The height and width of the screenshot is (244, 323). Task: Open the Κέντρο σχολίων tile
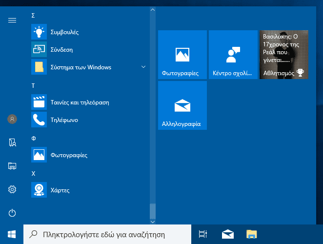tap(233, 55)
